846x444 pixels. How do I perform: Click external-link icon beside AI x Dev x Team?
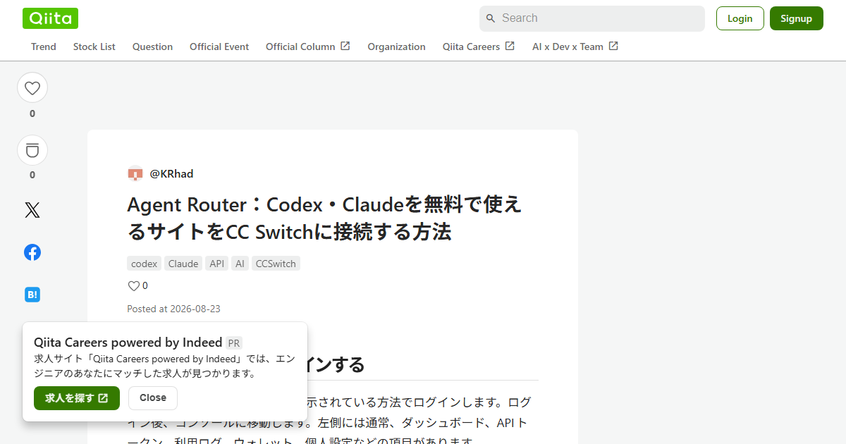tap(613, 46)
